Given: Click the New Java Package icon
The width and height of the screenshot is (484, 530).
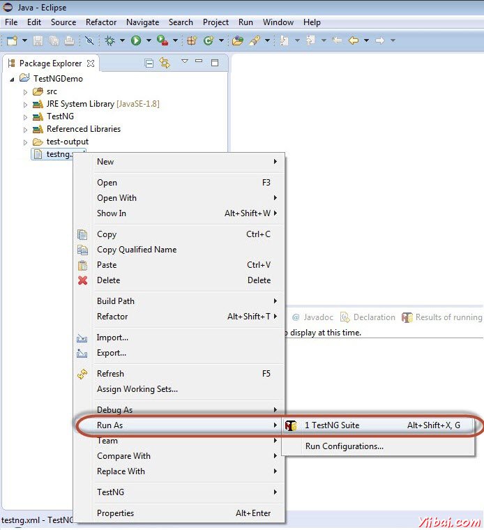Looking at the screenshot, I should click(192, 40).
